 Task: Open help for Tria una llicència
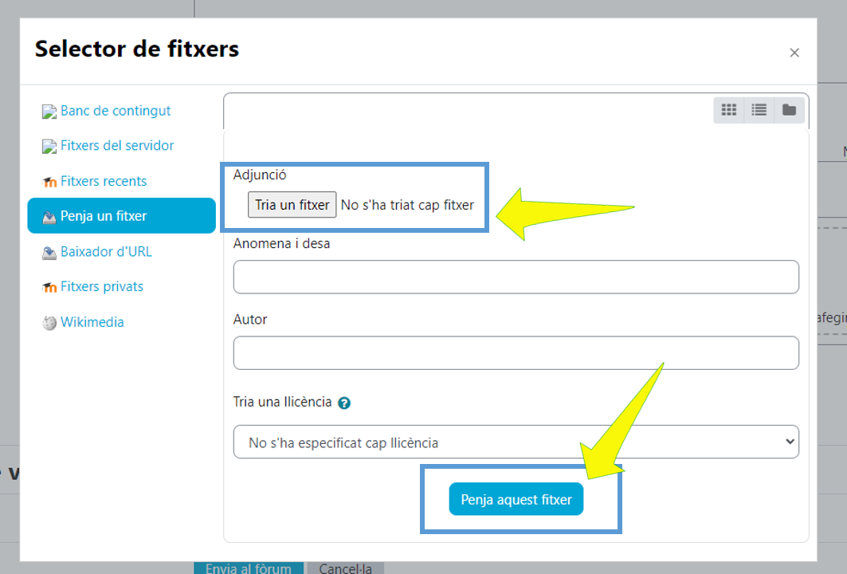click(x=343, y=403)
